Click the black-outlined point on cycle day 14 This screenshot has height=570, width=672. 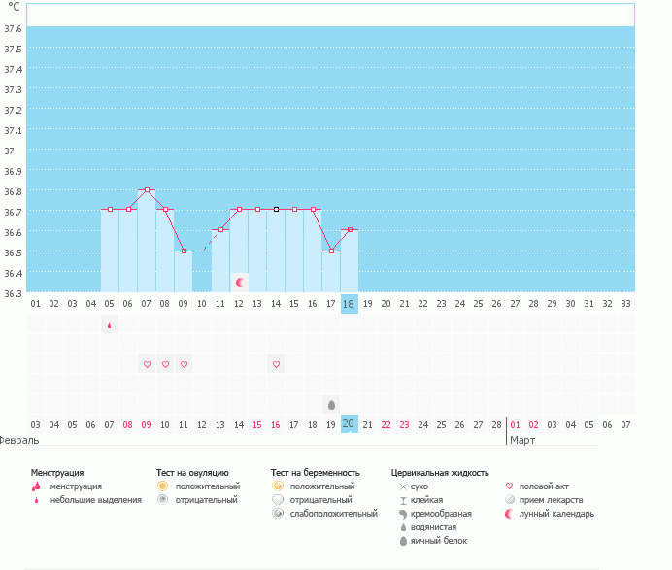tap(276, 209)
